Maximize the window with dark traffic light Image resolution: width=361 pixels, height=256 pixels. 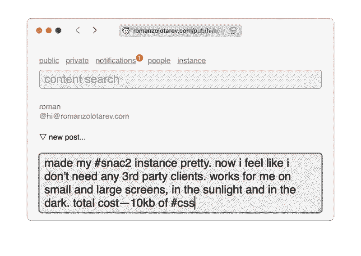pos(58,31)
